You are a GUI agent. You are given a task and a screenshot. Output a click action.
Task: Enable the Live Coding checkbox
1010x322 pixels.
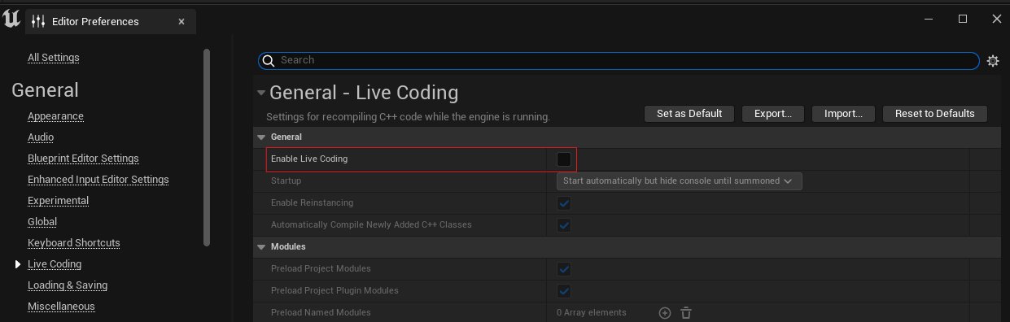563,159
